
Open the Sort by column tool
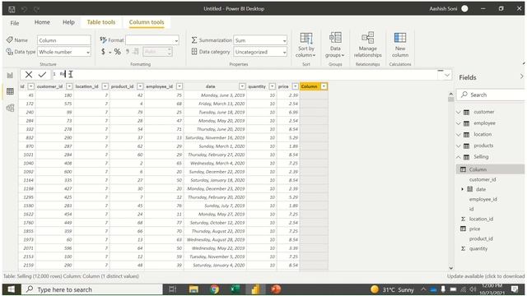(305, 45)
